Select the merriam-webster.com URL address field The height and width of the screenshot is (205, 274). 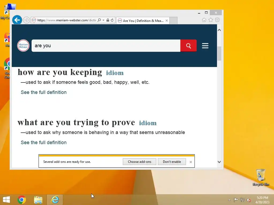point(67,20)
